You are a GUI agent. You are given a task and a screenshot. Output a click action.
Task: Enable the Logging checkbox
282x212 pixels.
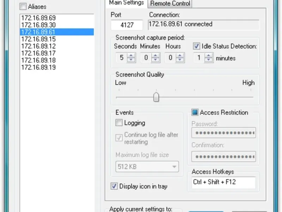tap(119, 123)
